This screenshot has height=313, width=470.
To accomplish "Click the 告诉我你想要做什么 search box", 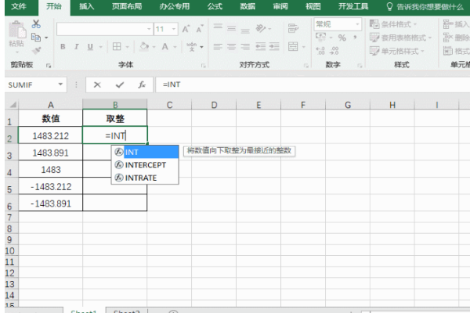I will (425, 6).
